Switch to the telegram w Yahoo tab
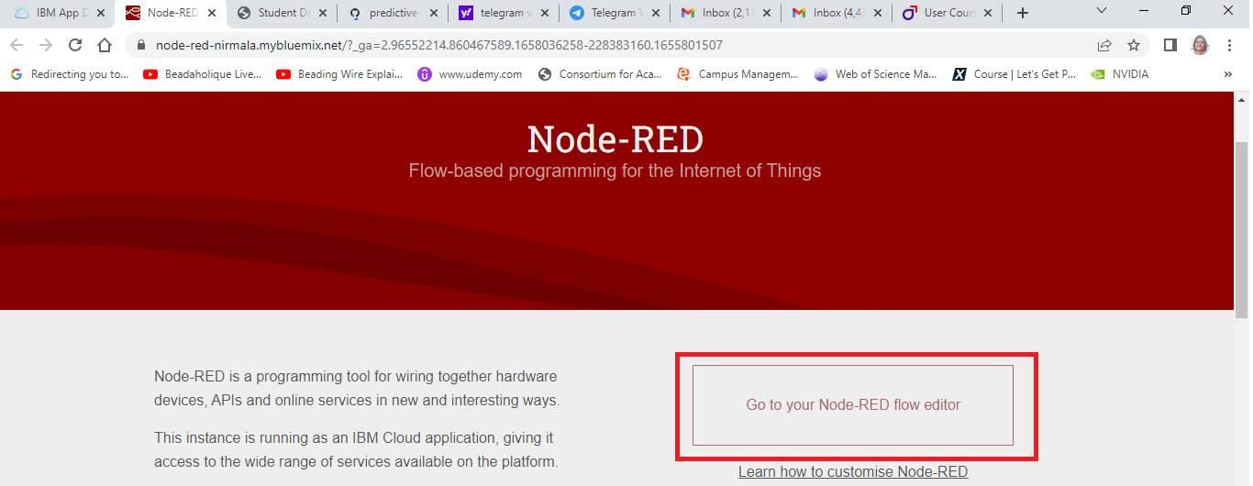The height and width of the screenshot is (486, 1253). 505,13
